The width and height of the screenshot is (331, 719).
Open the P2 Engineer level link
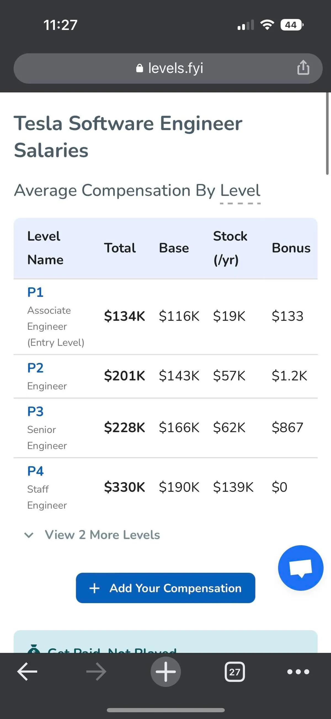(x=35, y=368)
